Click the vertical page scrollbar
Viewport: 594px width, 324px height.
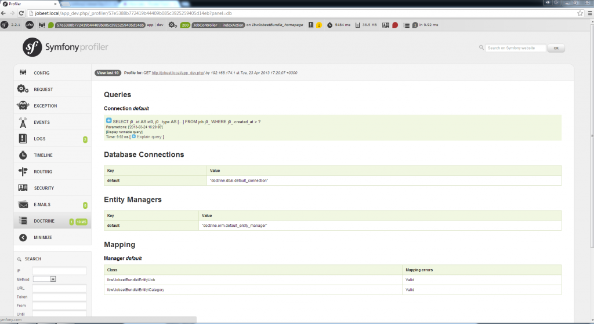tap(592, 136)
